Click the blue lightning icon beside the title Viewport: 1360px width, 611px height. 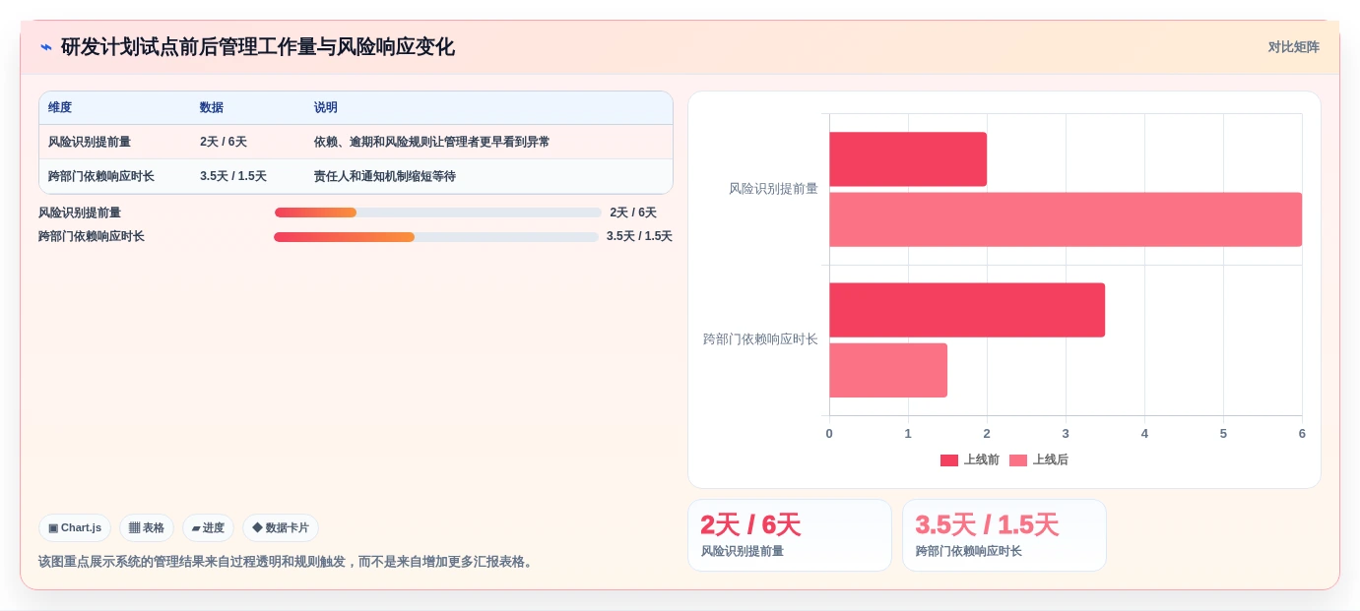pos(46,47)
